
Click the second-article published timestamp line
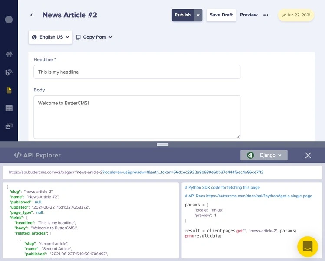point(66,254)
